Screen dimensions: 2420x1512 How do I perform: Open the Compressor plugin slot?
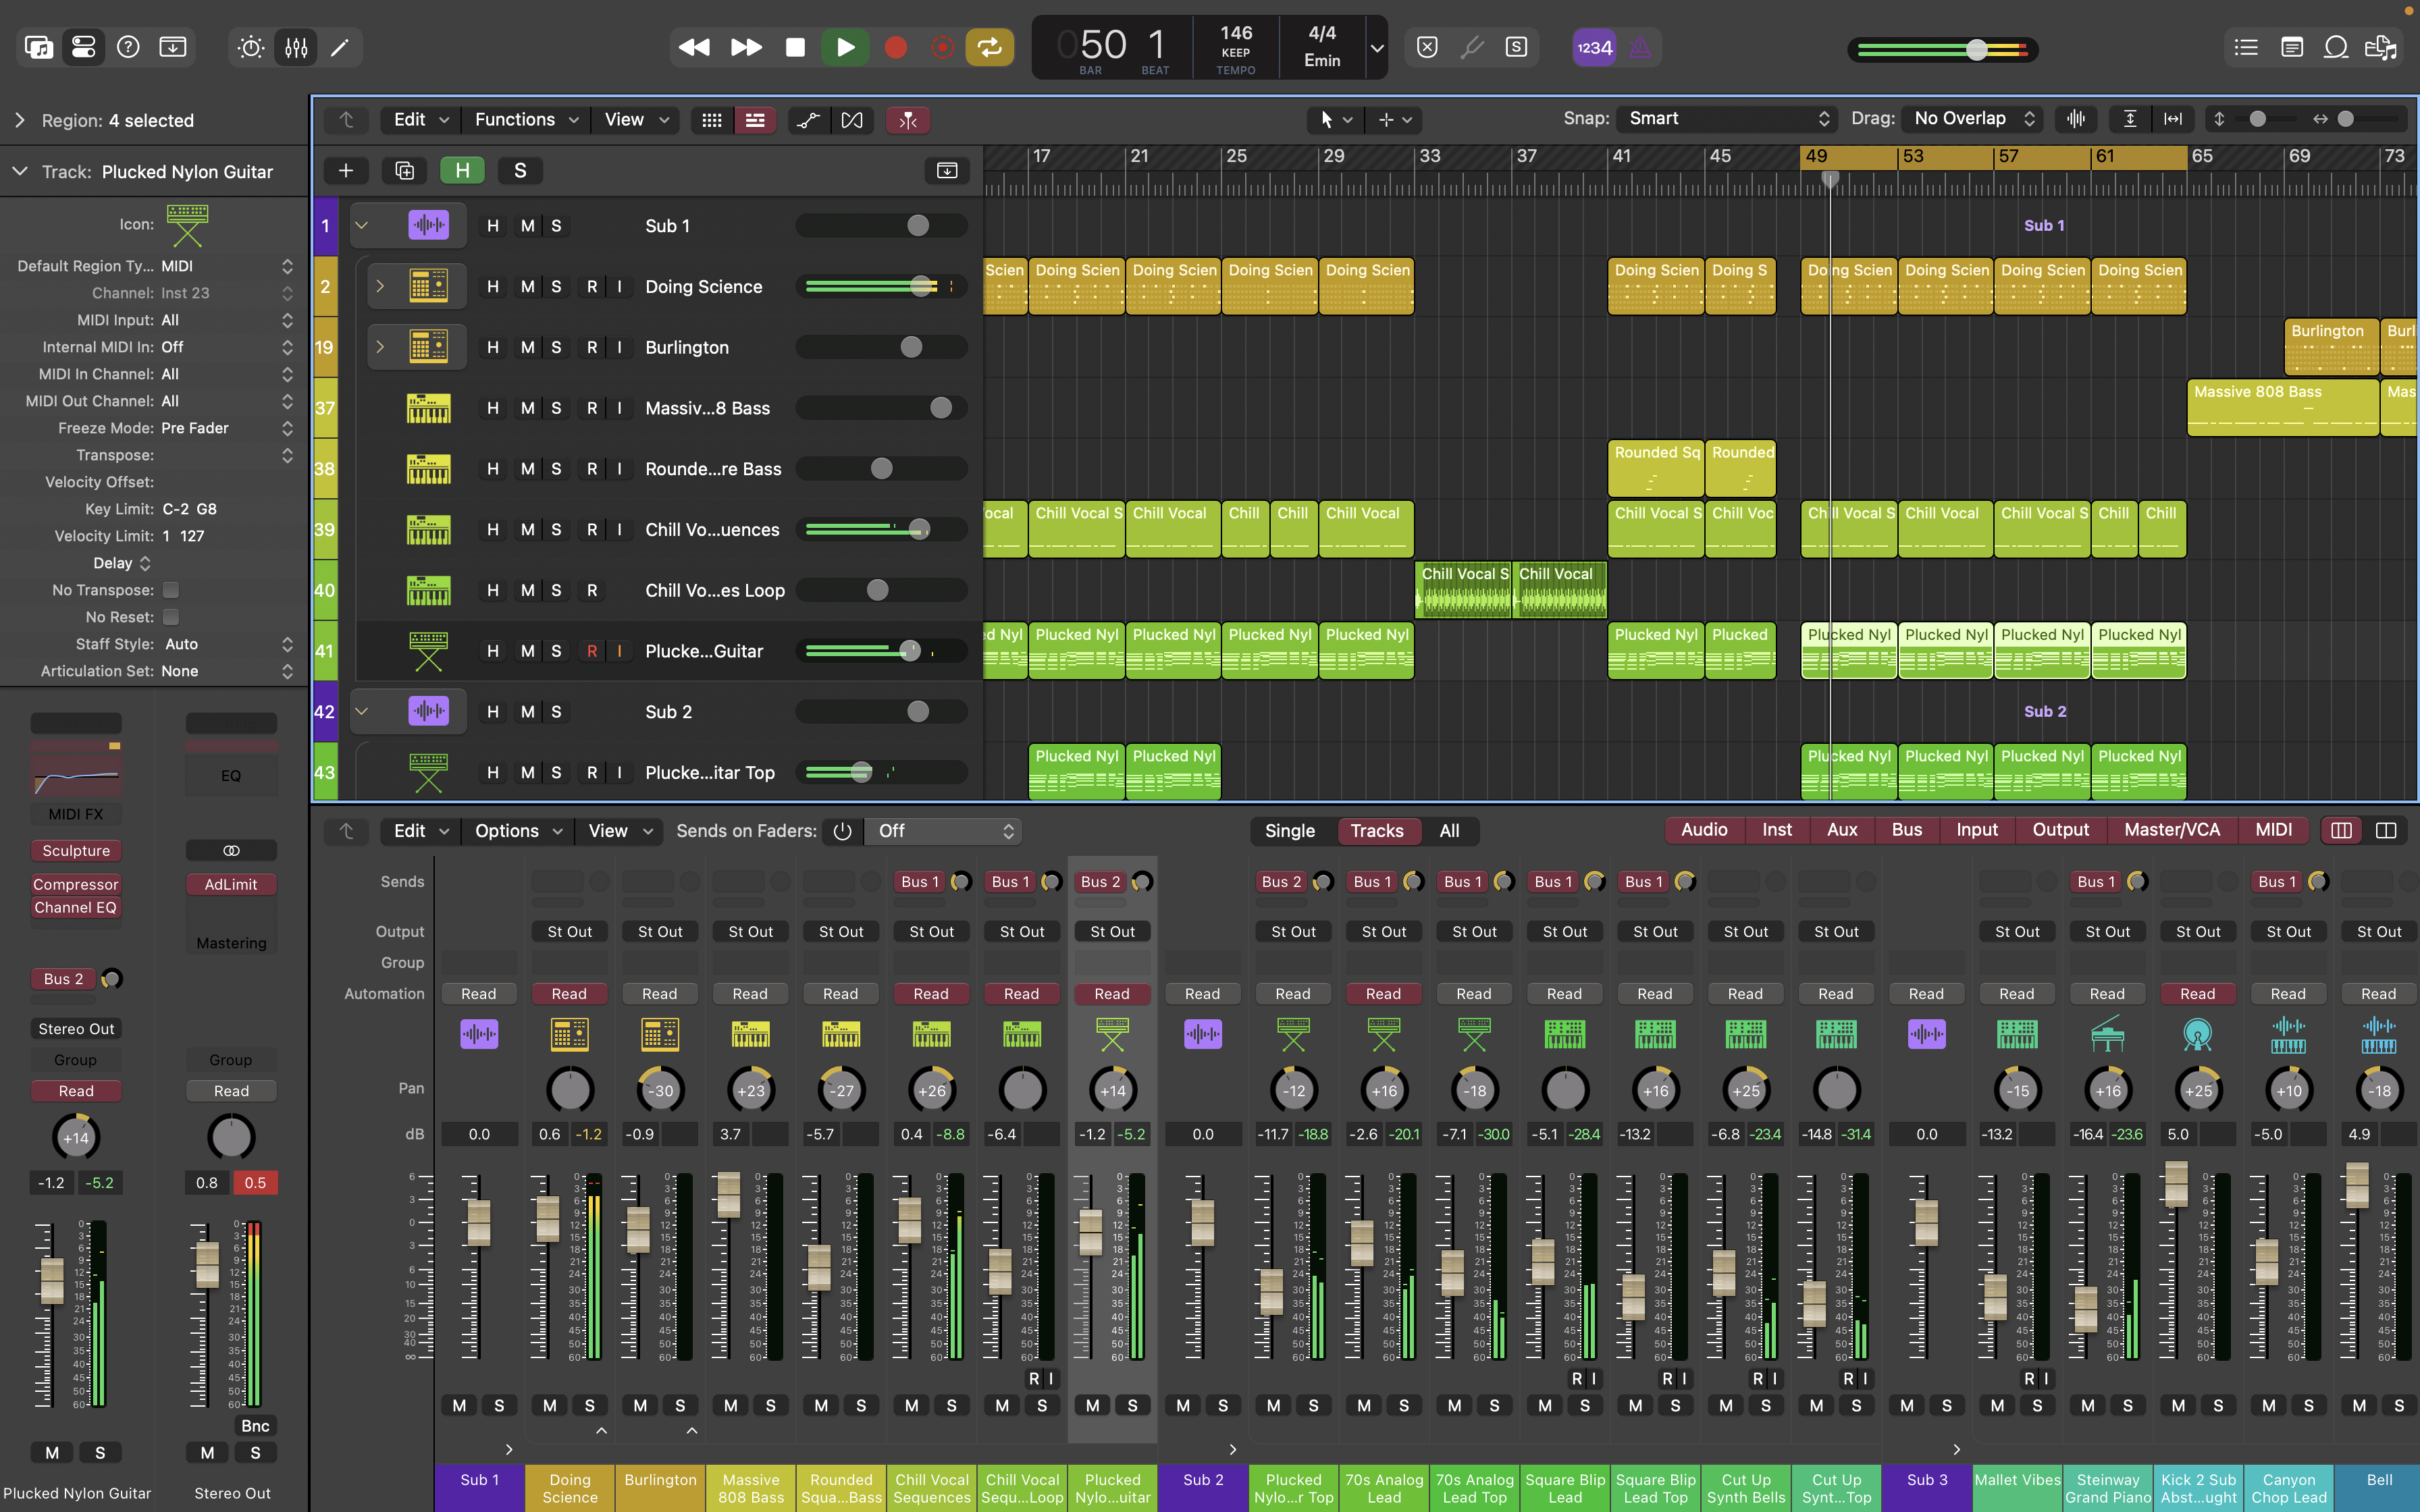76,884
